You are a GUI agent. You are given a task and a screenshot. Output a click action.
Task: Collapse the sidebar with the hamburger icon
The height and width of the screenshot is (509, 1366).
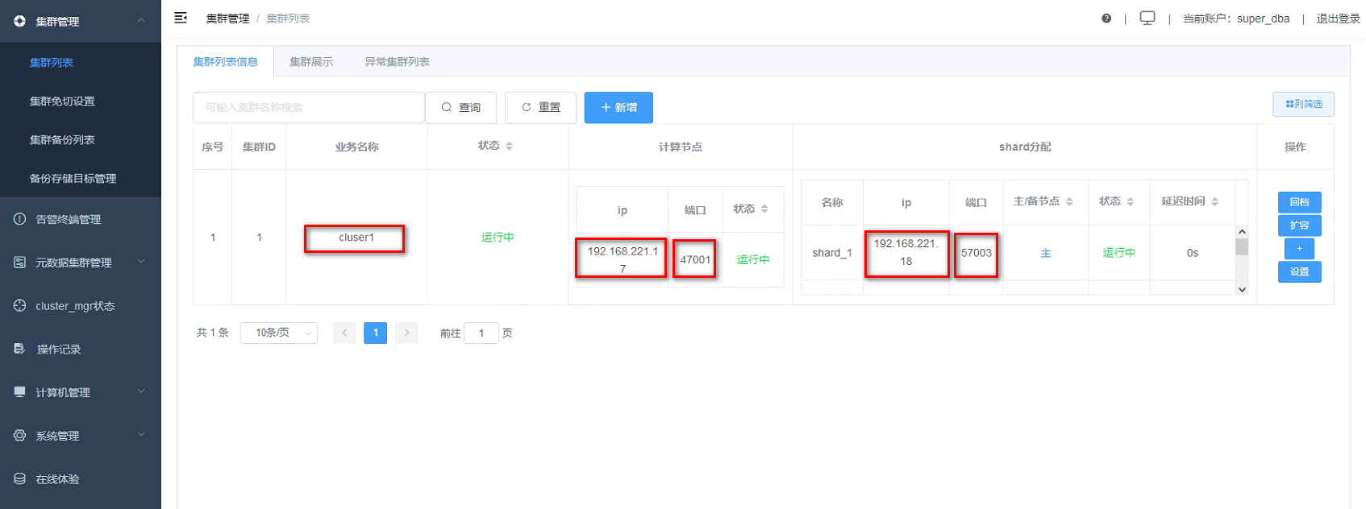[x=181, y=18]
